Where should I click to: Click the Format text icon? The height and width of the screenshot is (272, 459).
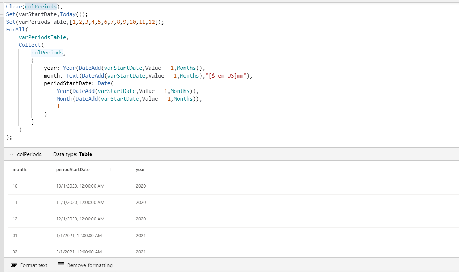pyautogui.click(x=14, y=265)
